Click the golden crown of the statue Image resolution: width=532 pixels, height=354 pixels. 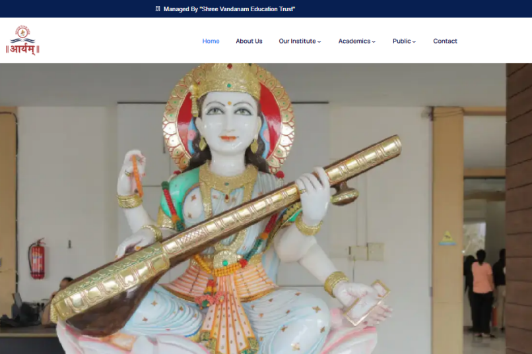coord(229,80)
